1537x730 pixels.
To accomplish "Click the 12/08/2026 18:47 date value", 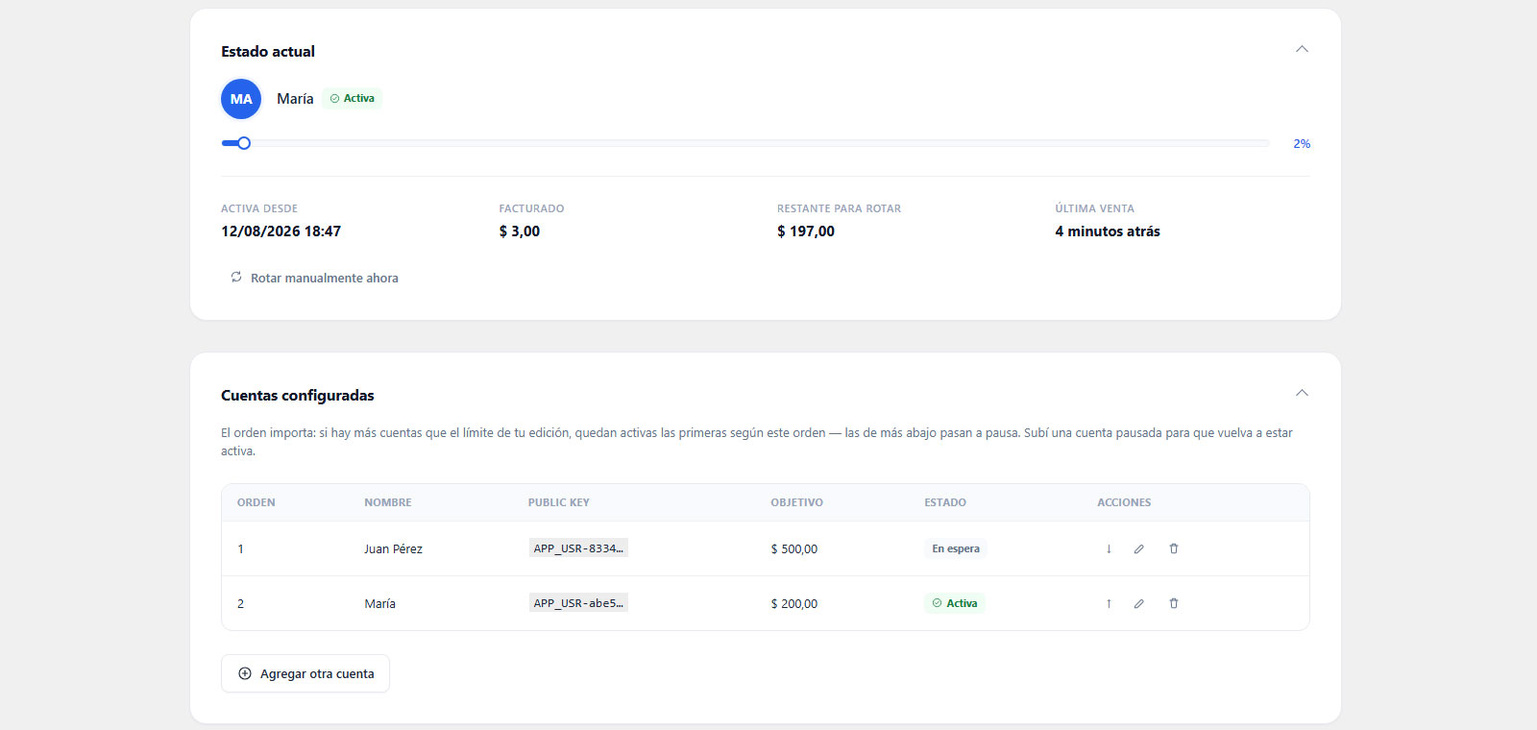I will [x=281, y=231].
